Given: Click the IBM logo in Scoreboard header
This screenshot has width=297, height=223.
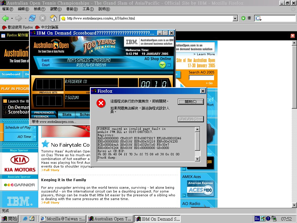Looking at the screenshot, I should coord(132,42).
